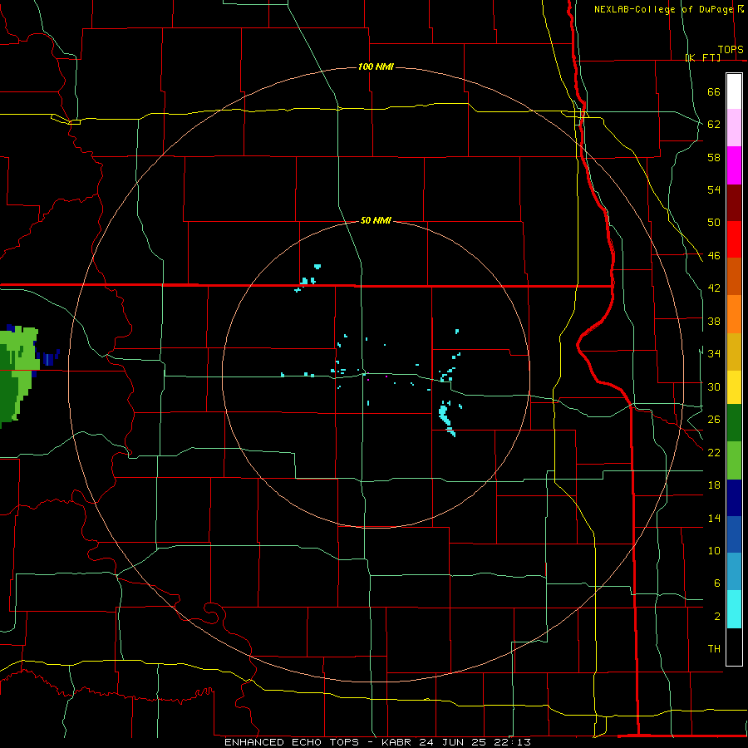Pick the dark green legend swatch
Screen dimensions: 748x748
[734, 423]
